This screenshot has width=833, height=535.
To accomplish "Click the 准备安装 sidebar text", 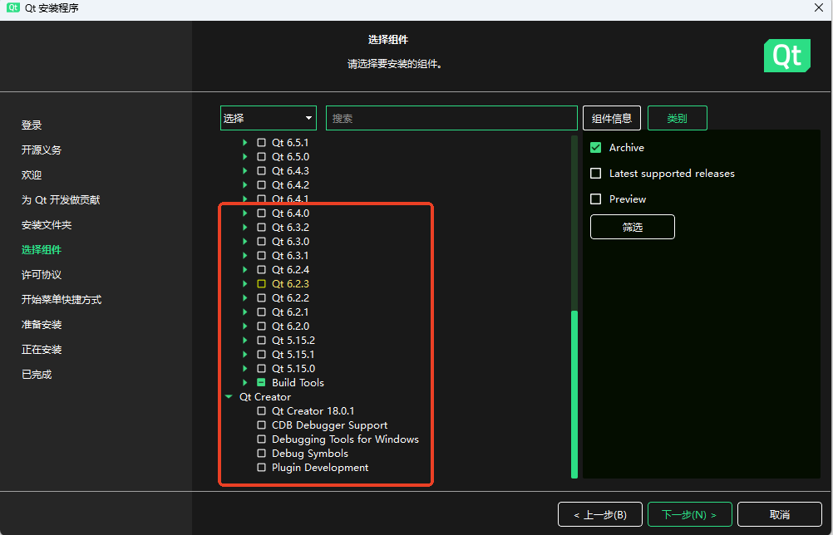I will [x=42, y=325].
